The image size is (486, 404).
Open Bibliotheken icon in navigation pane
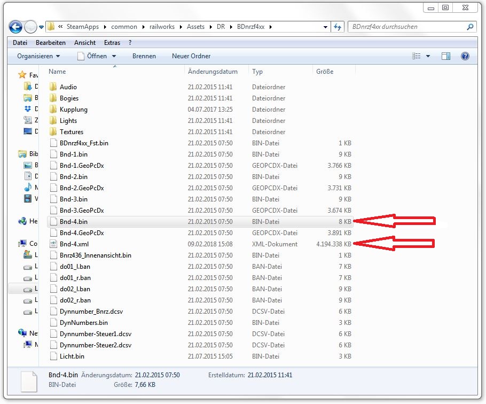point(22,154)
